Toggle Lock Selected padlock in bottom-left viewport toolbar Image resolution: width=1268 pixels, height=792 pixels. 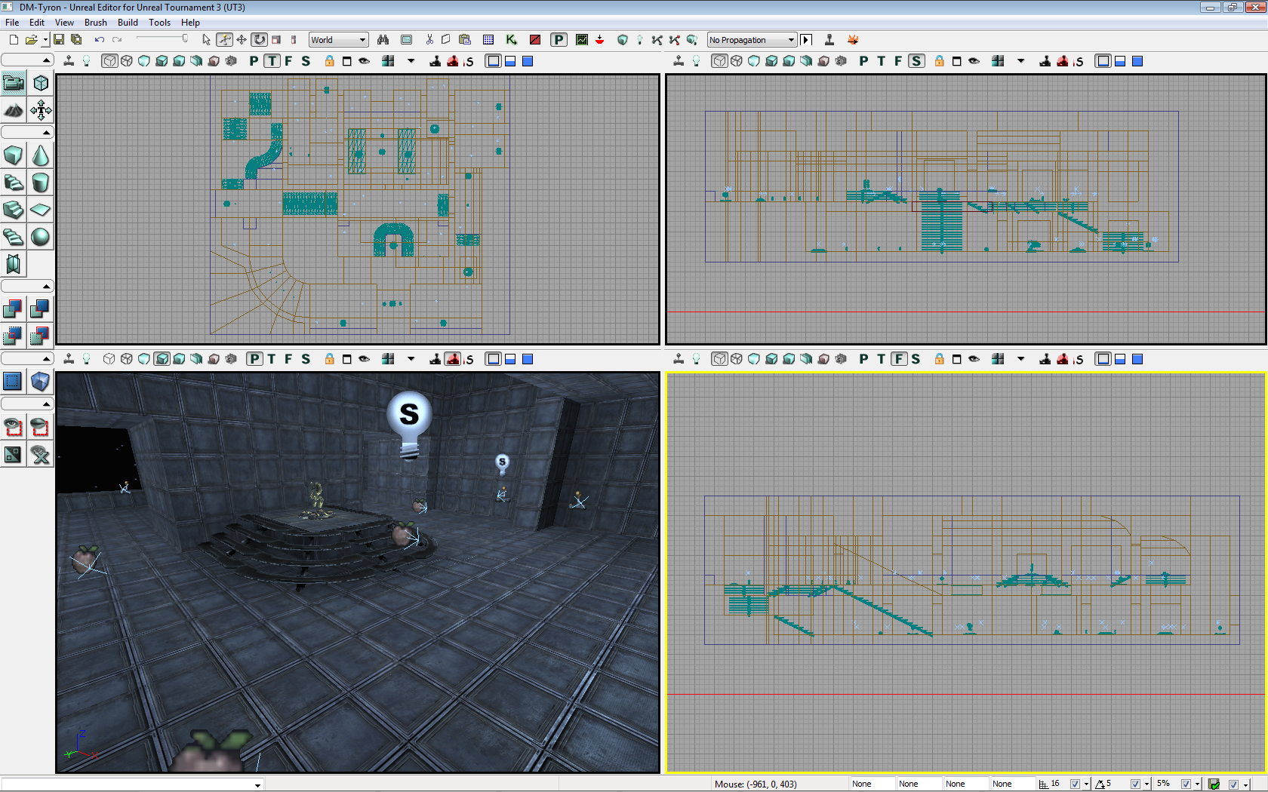330,359
